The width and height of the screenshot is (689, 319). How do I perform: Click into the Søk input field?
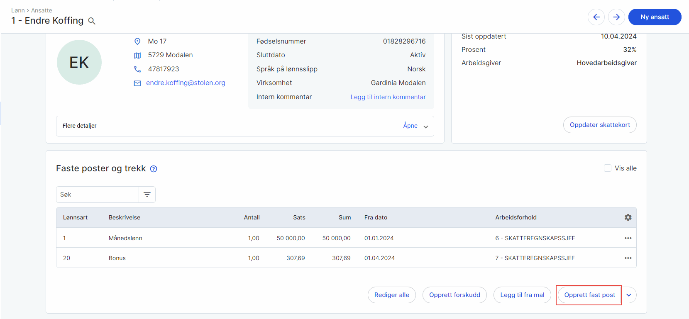point(98,195)
